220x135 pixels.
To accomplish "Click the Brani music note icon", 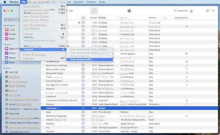I will coord(6,62).
